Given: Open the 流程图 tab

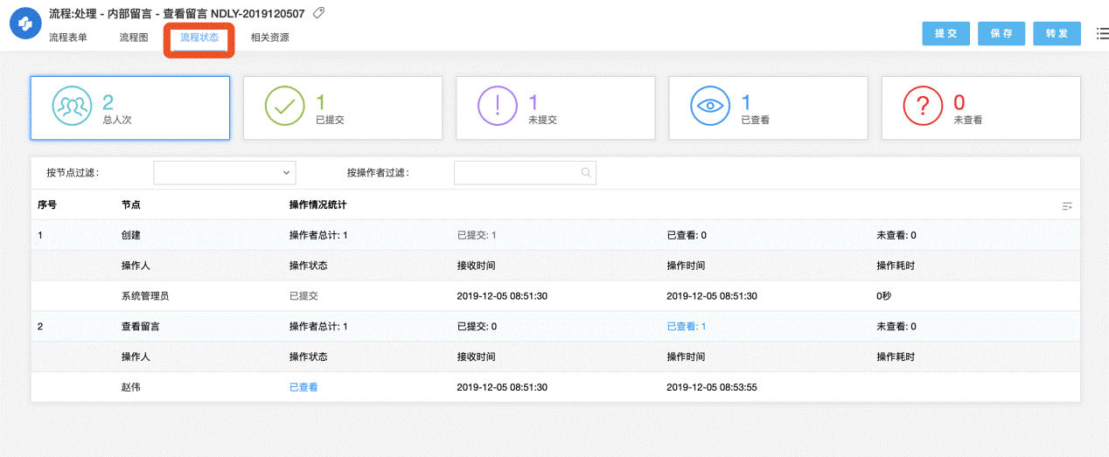Looking at the screenshot, I should click(x=134, y=38).
